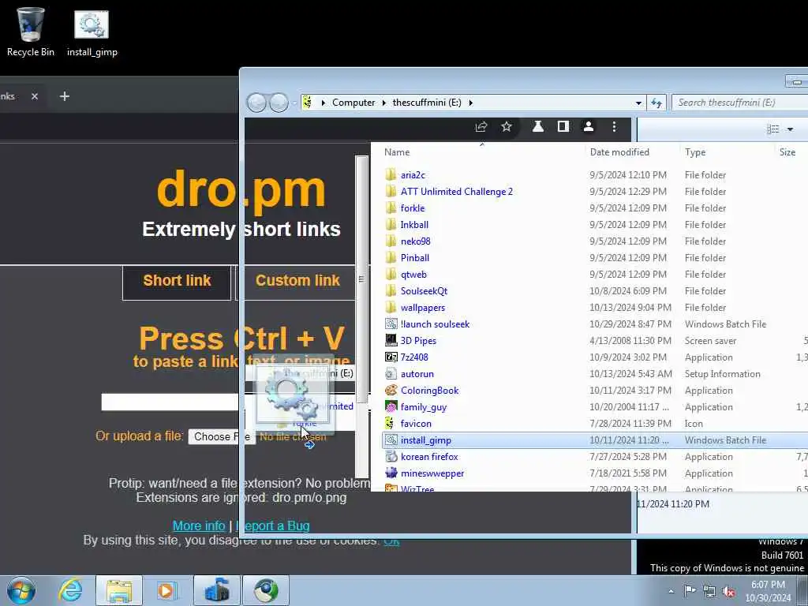Image resolution: width=808 pixels, height=606 pixels.
Task: Refresh the Explorer folder view
Action: tap(656, 103)
